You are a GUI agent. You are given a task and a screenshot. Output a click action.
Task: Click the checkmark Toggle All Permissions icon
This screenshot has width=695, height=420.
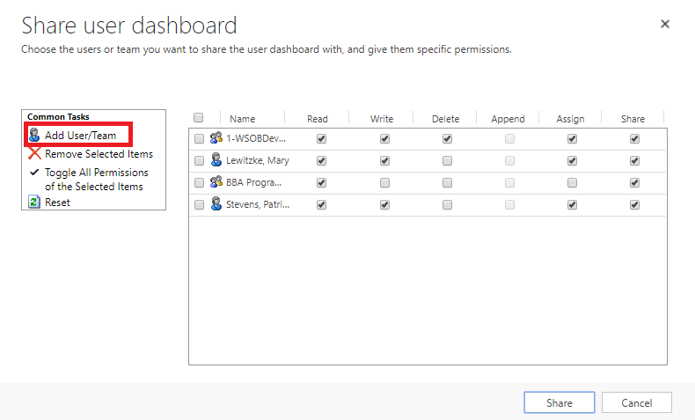(34, 173)
